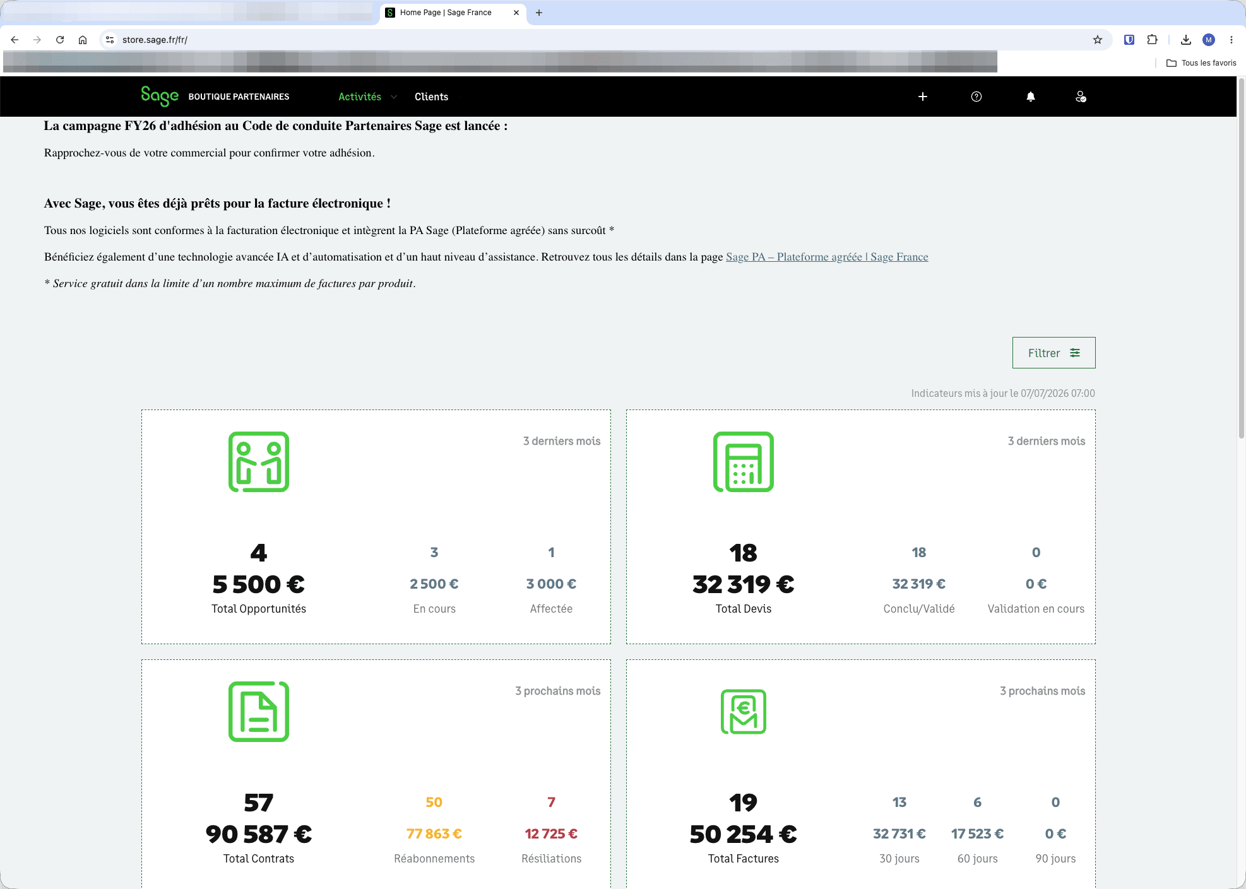
Task: Open the help question mark icon
Action: coord(976,97)
